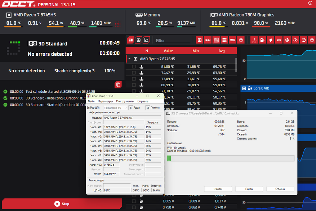Click the Core Temp window title icon

point(89,96)
